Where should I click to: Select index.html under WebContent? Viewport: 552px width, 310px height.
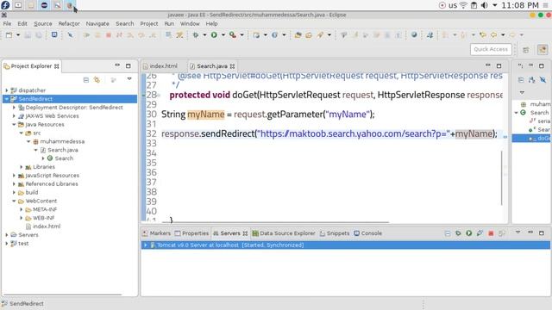point(47,226)
